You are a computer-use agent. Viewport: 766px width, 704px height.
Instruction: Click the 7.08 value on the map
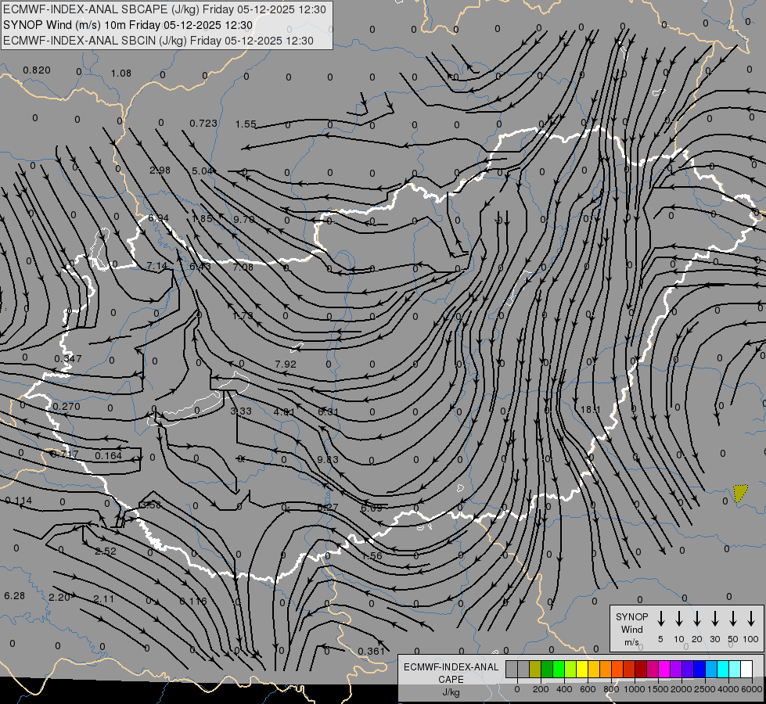point(243,267)
